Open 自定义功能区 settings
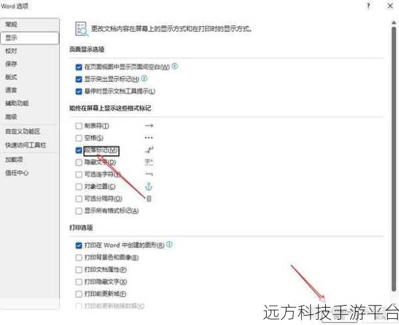Screen dimensions: 399x325 pyautogui.click(x=29, y=131)
